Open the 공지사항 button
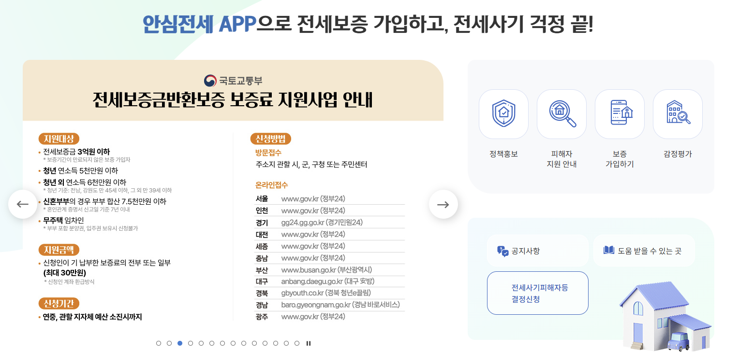 537,251
